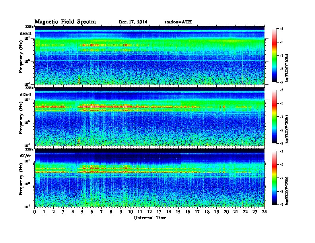
Task: Click the "-7" value on dD/dt color bar
Action: [x=282, y=117]
